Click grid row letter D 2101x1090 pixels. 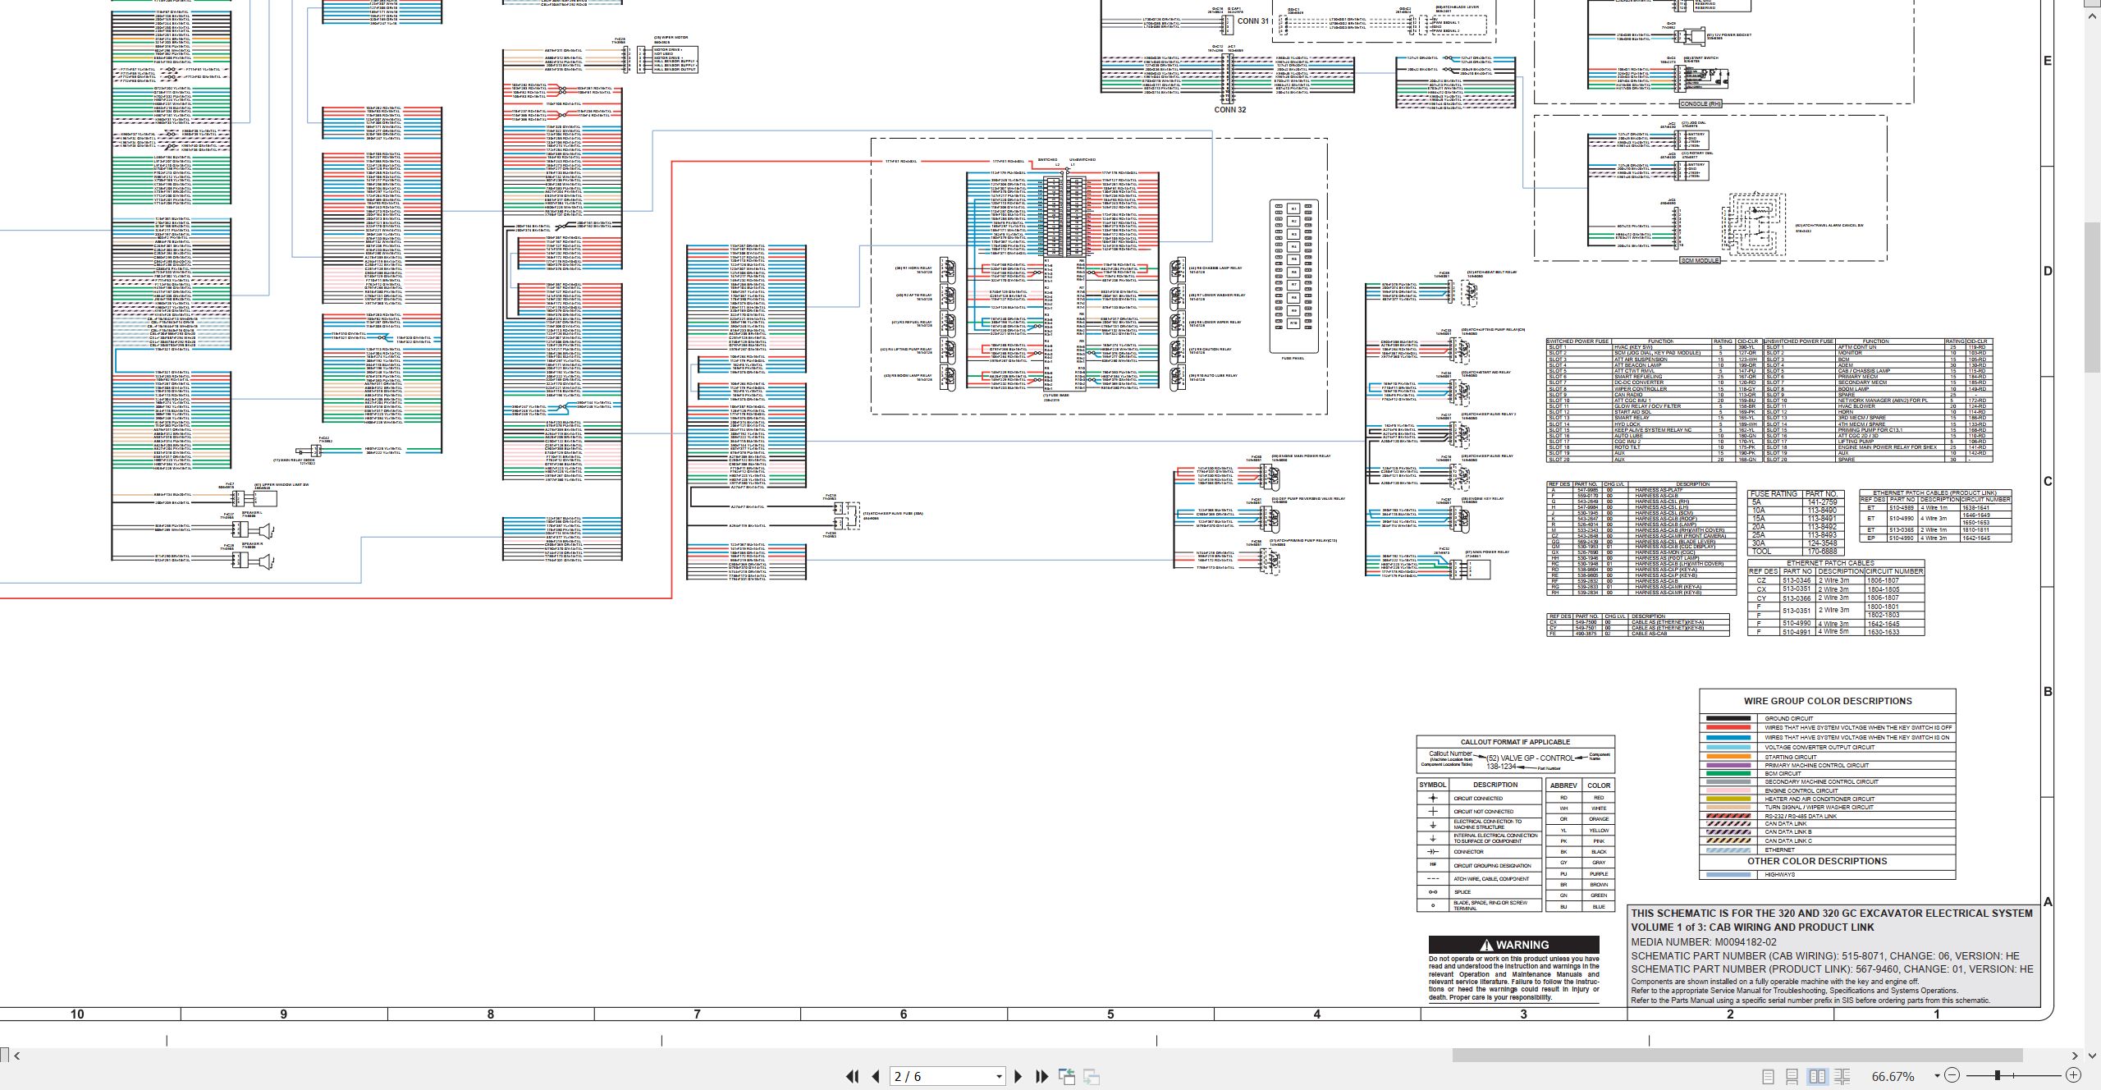[2048, 272]
